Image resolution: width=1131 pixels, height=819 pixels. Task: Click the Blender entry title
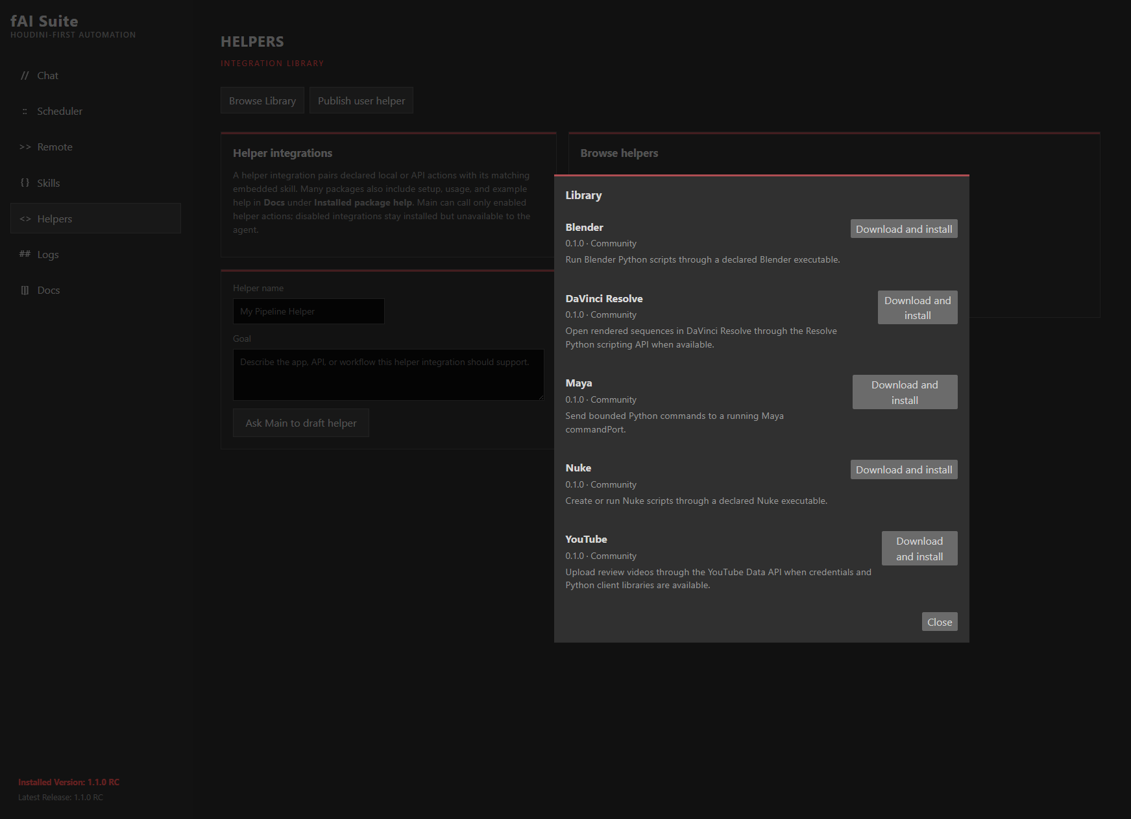point(584,227)
